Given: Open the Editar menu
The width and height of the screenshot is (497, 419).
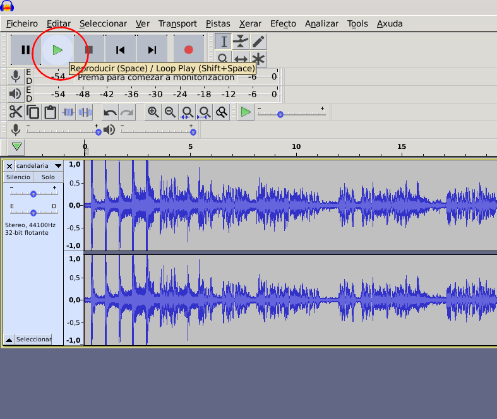Looking at the screenshot, I should (59, 24).
